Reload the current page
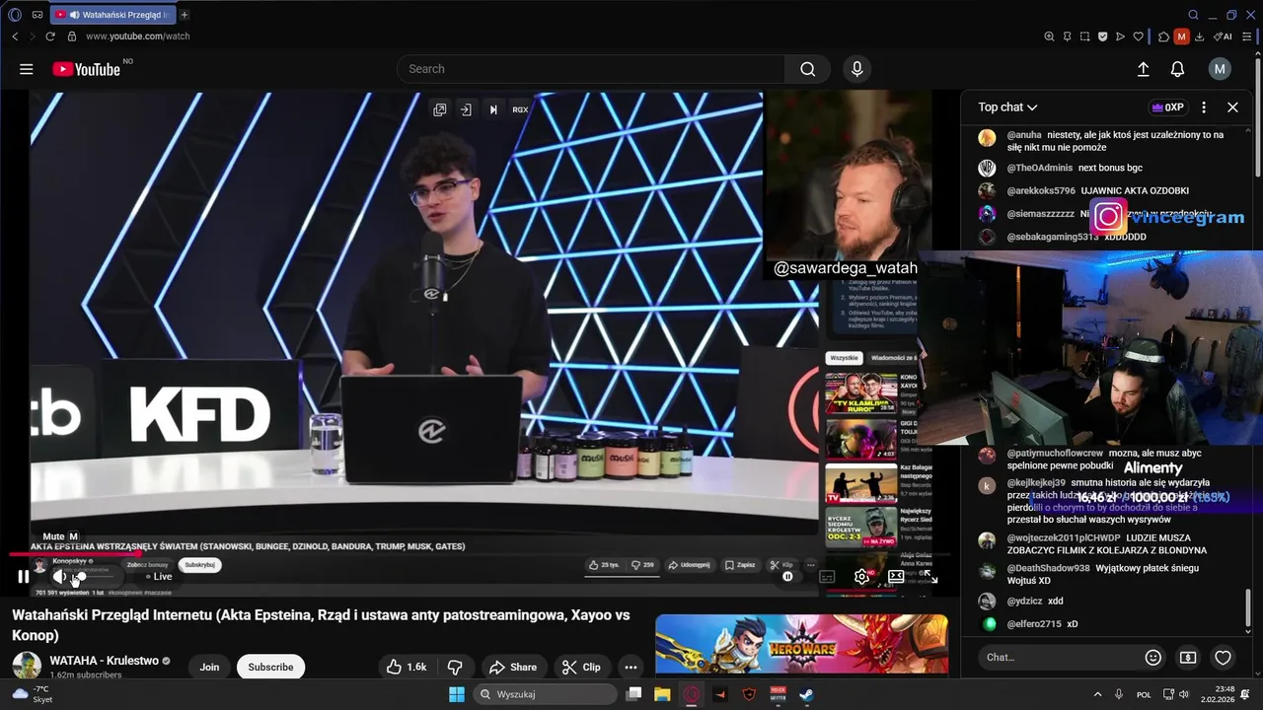 pos(50,36)
